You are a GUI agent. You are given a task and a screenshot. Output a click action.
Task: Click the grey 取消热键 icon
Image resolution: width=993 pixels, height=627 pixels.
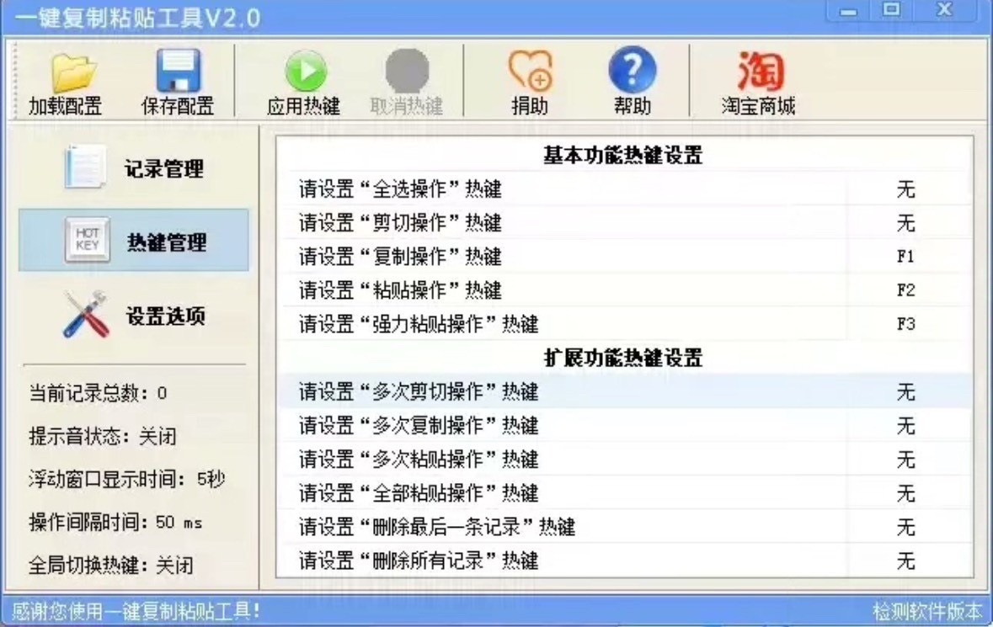pos(407,71)
